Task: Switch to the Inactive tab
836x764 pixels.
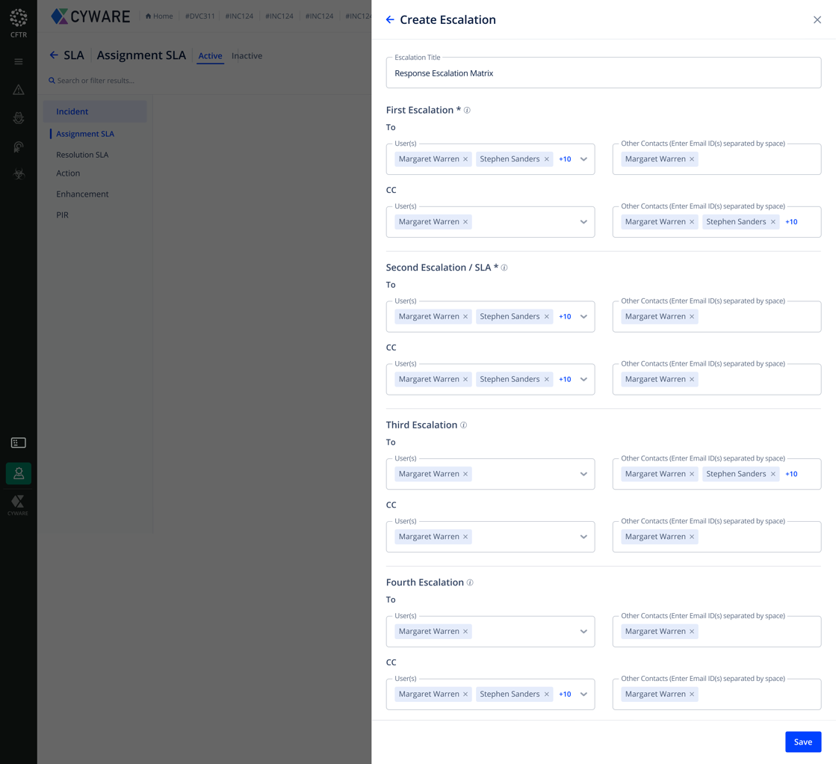Action: point(247,56)
